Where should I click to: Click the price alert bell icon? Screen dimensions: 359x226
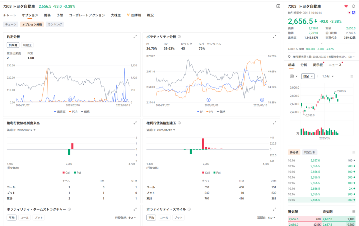354,6
